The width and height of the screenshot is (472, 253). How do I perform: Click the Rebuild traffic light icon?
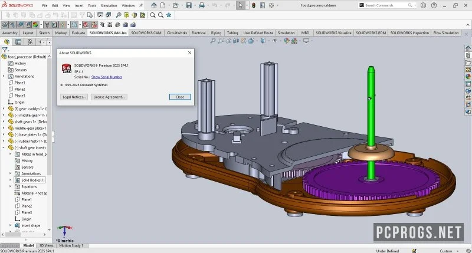click(254, 5)
